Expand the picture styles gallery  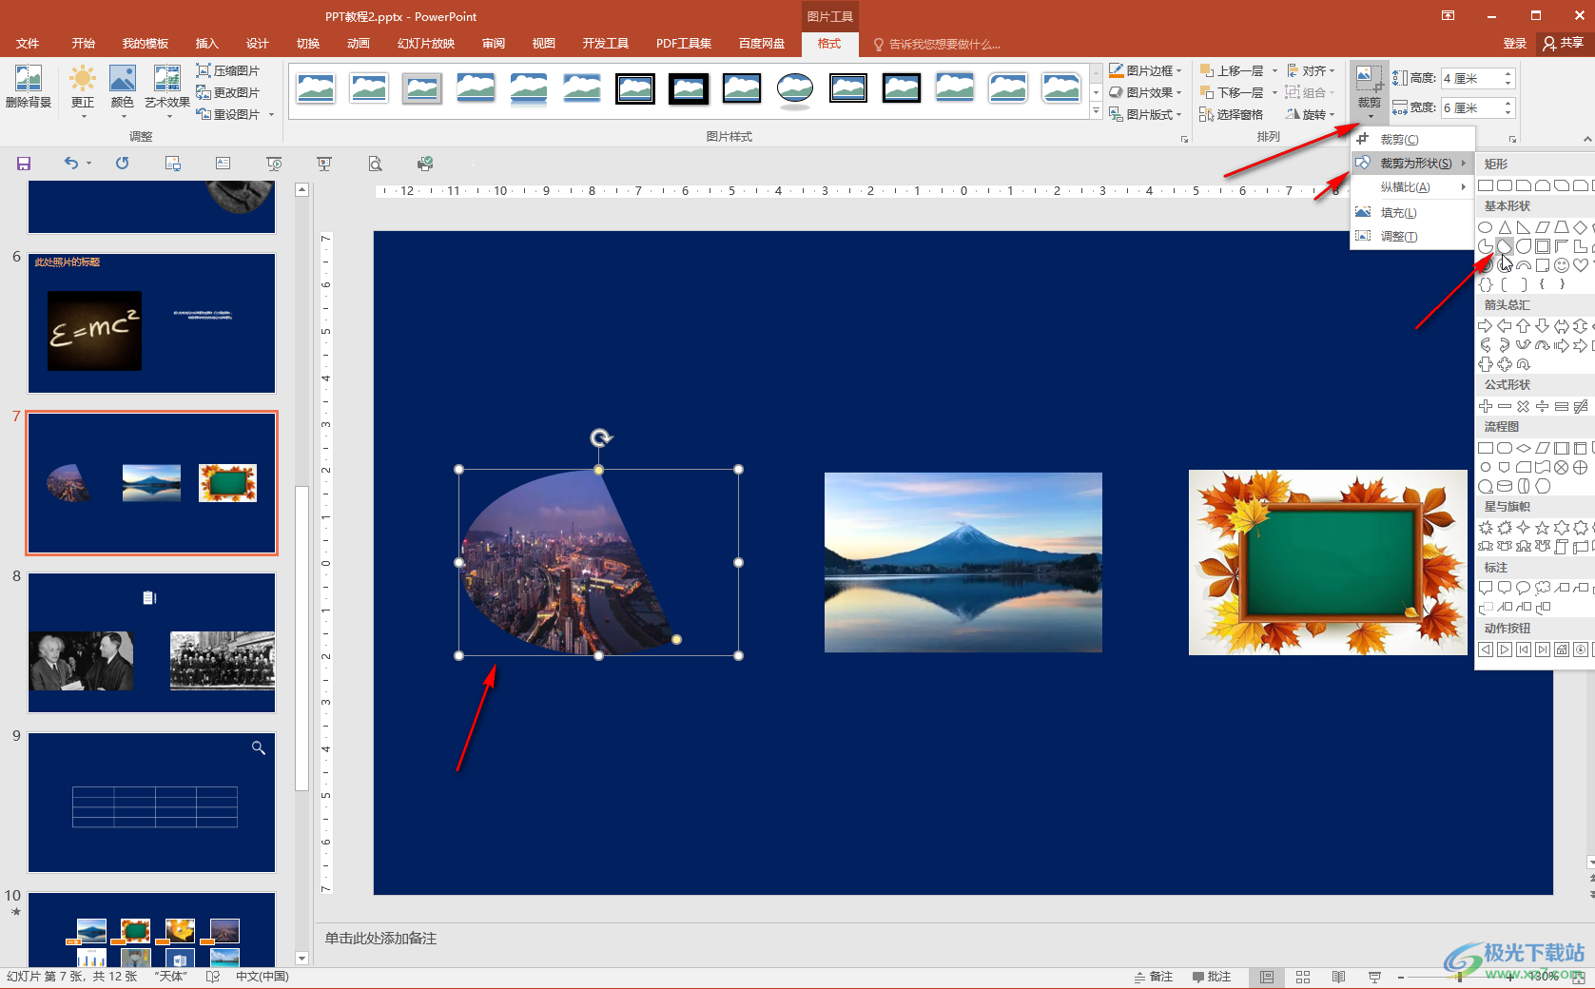click(x=1096, y=112)
